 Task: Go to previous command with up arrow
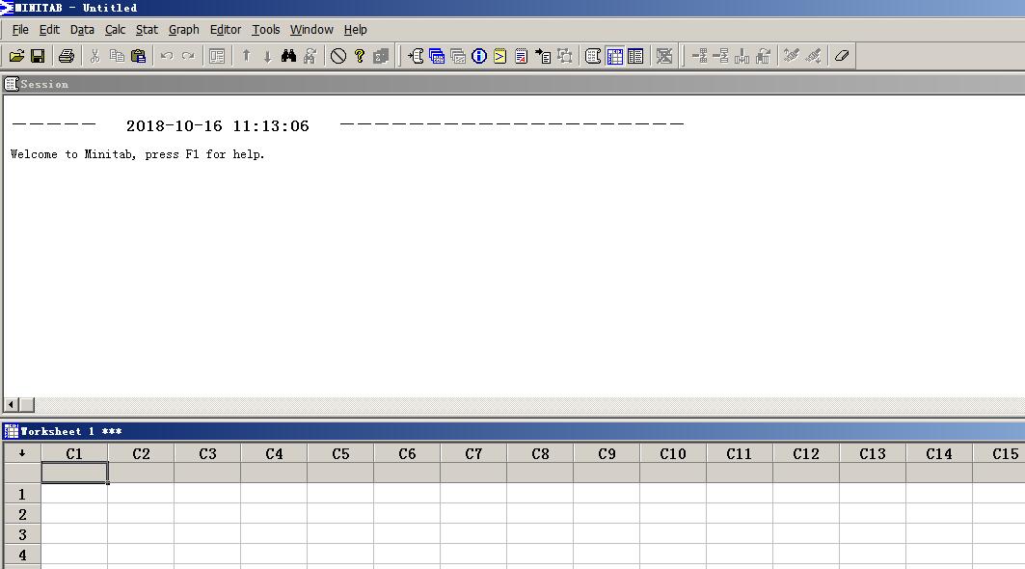coord(247,56)
